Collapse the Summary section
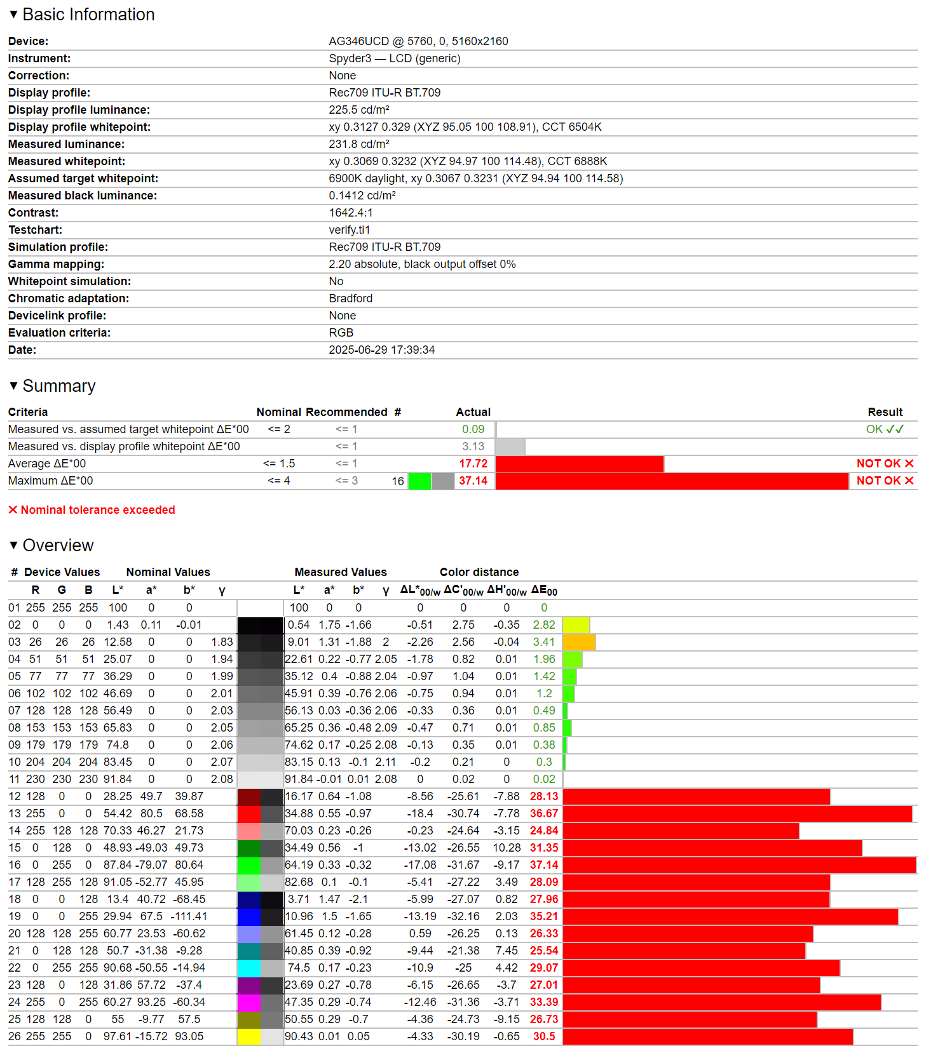 click(x=13, y=386)
